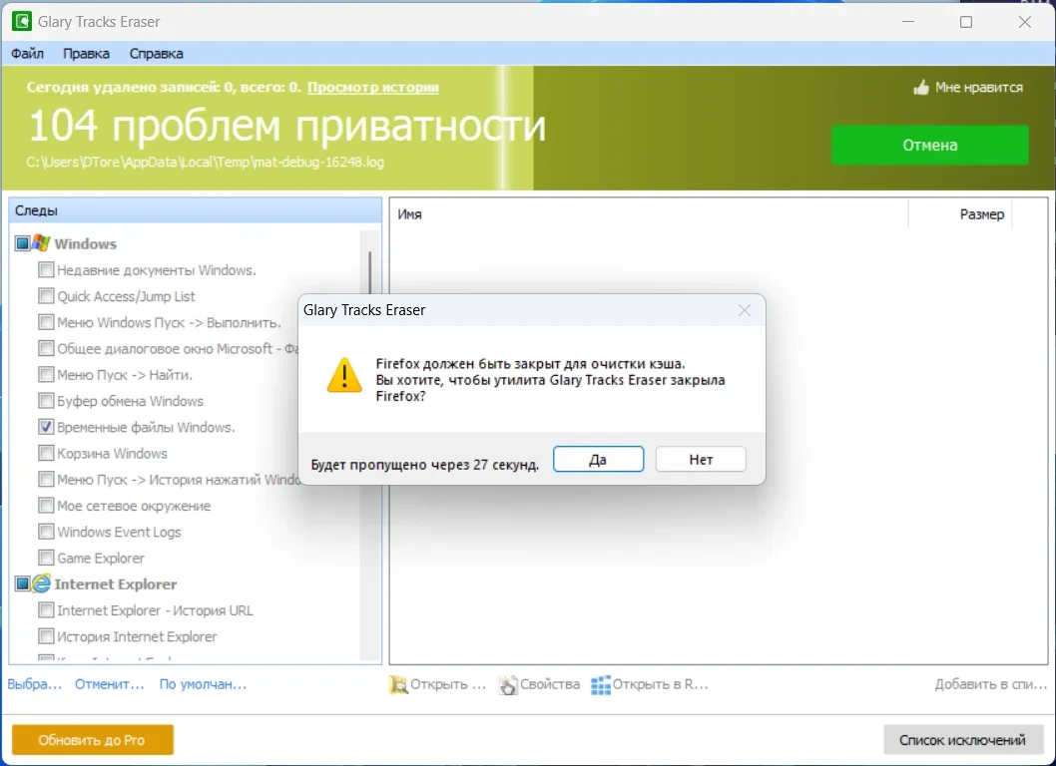Click the Следы panel header
Image resolution: width=1056 pixels, height=766 pixels.
[x=196, y=210]
